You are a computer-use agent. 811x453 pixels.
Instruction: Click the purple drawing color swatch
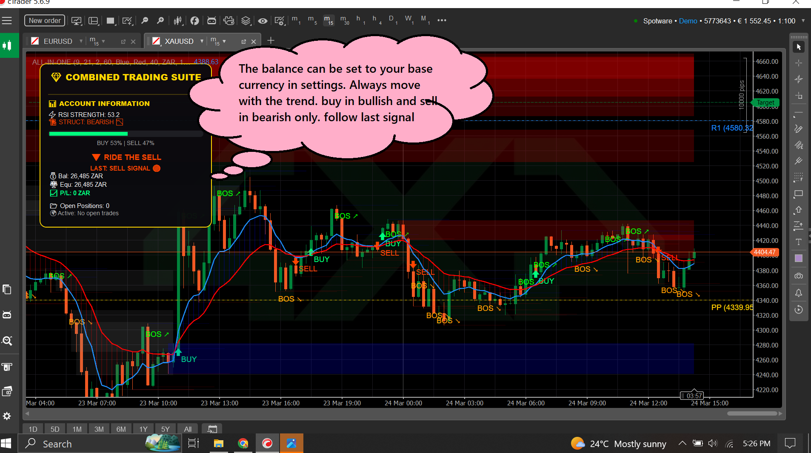798,258
